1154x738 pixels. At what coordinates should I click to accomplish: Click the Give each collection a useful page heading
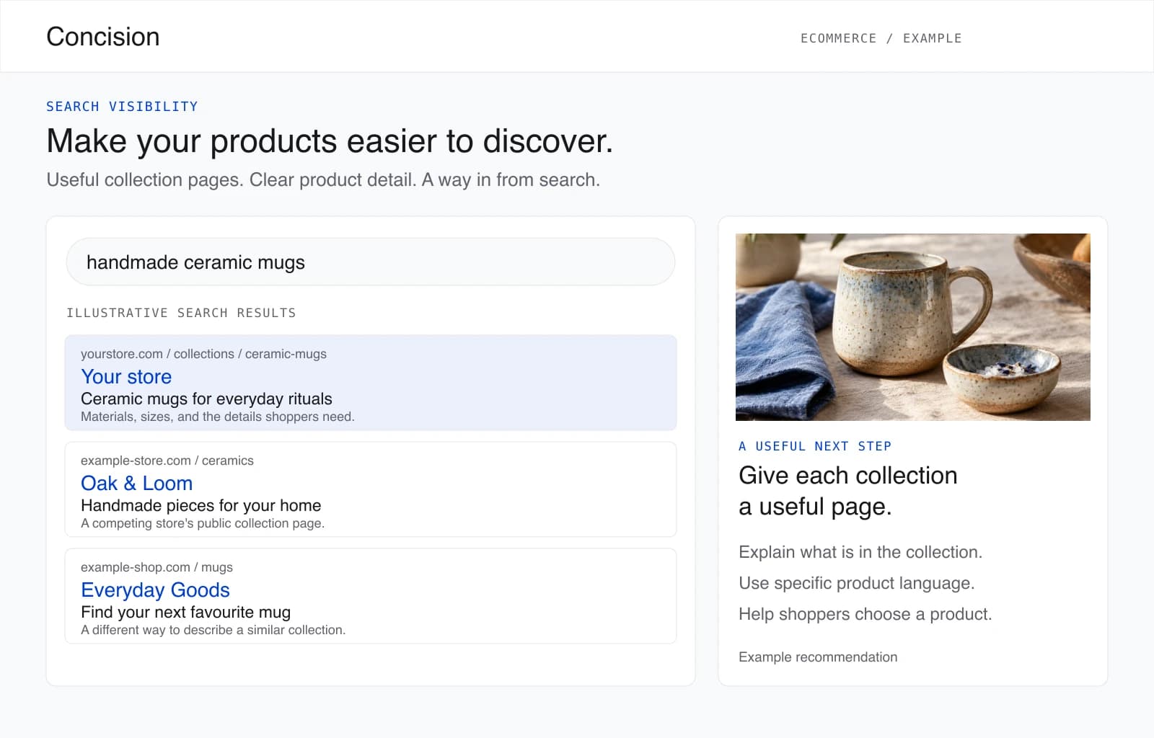[x=848, y=491]
